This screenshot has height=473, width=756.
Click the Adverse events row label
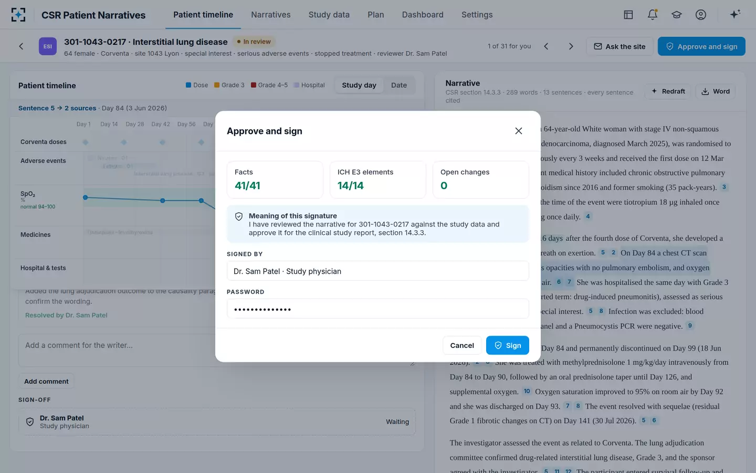[x=43, y=161]
